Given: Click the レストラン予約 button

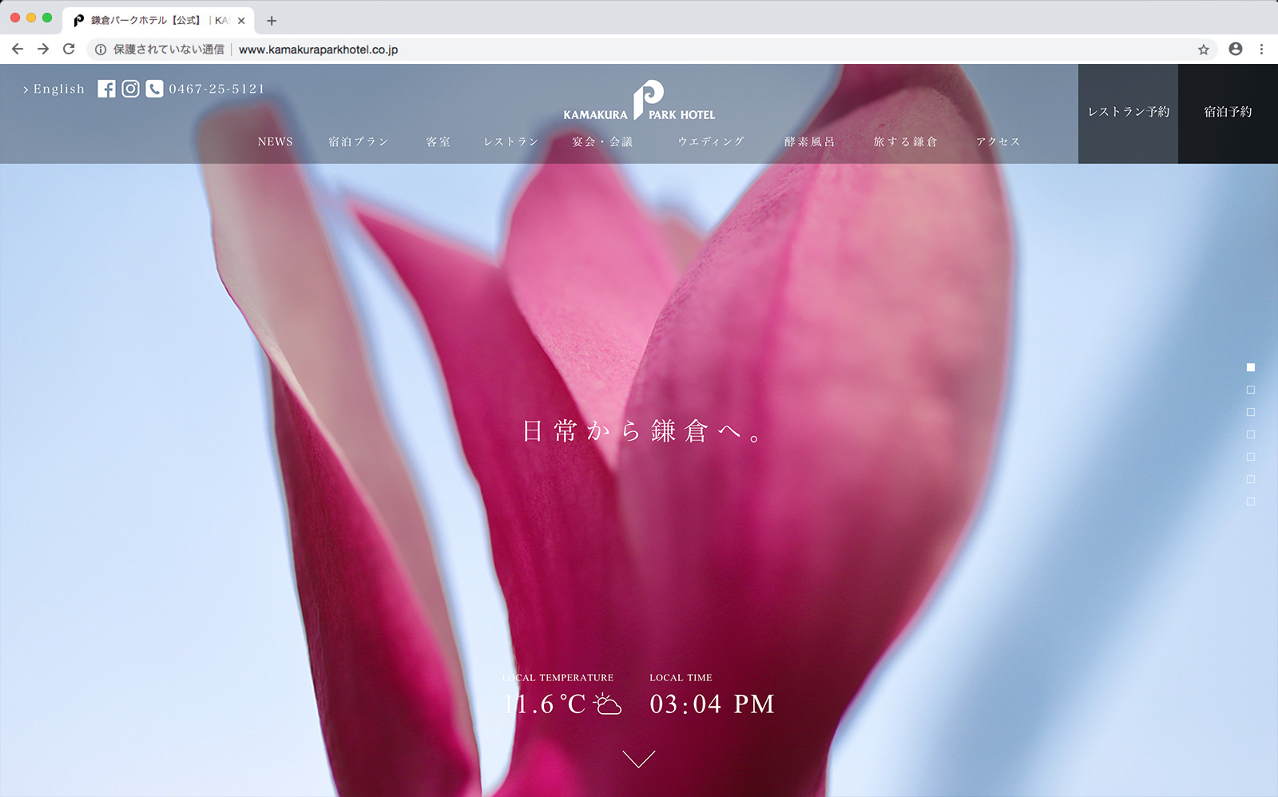Looking at the screenshot, I should (1128, 113).
